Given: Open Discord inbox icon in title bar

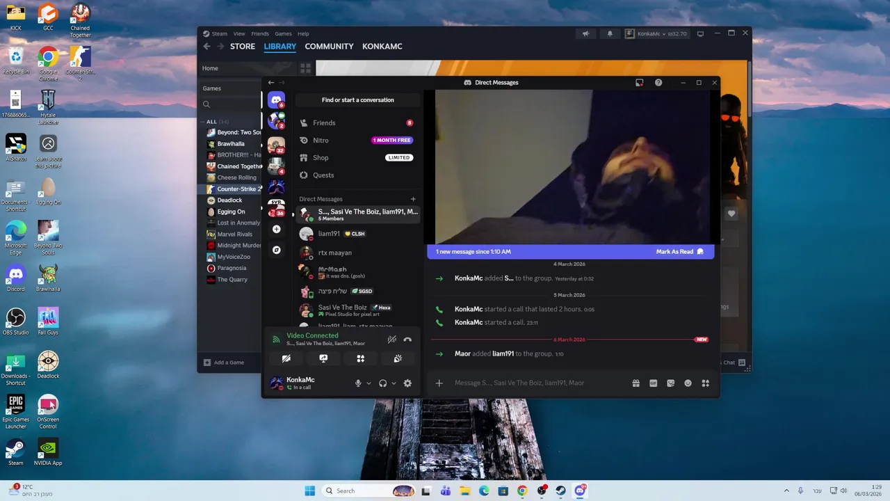Looking at the screenshot, I should [639, 83].
